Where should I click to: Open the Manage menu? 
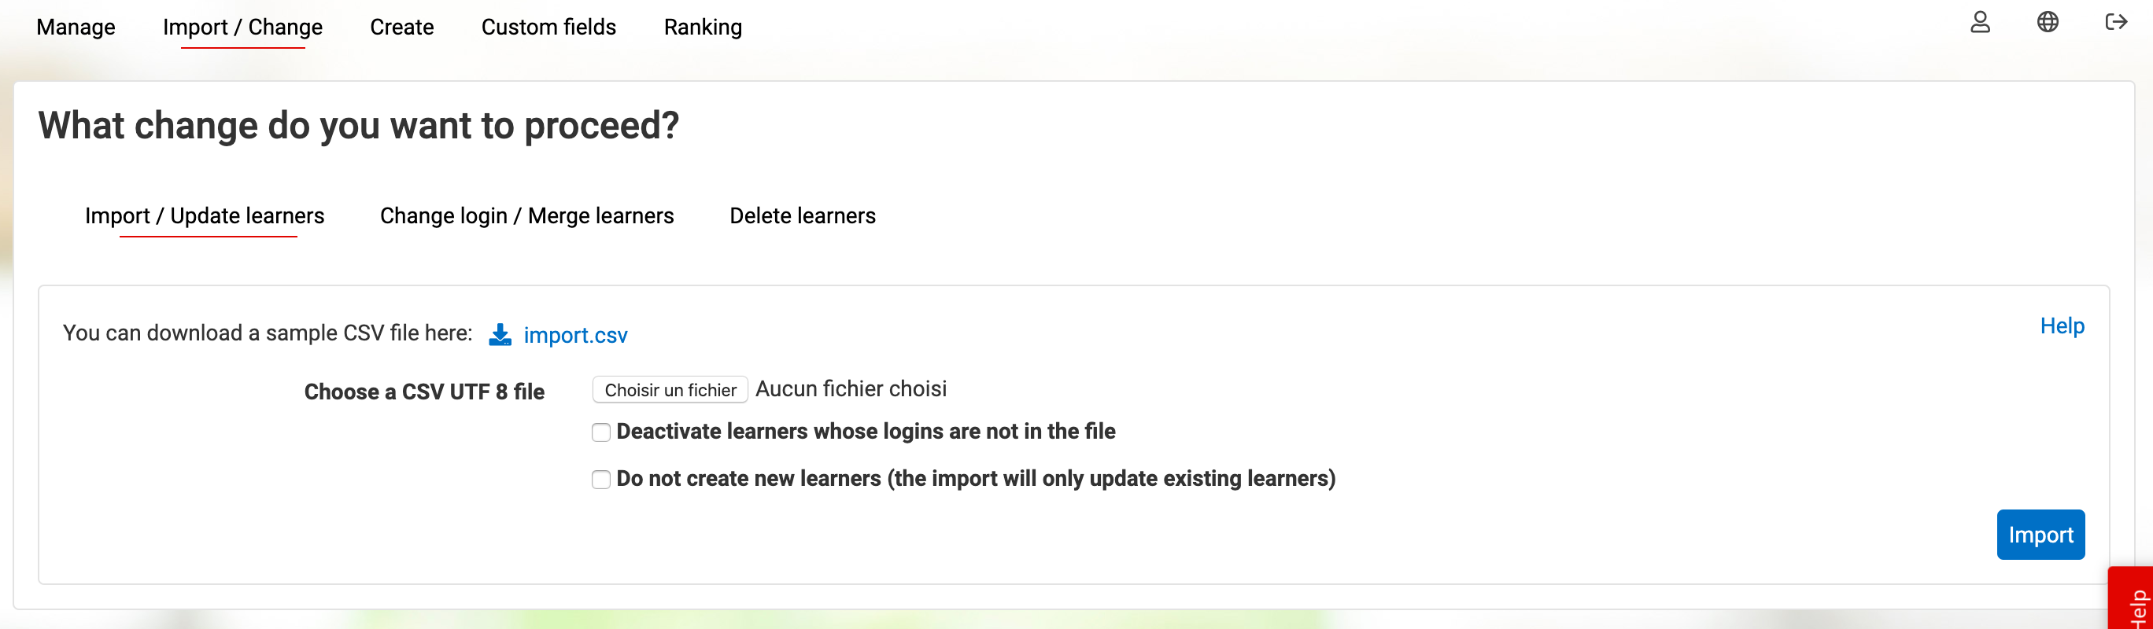(x=76, y=28)
